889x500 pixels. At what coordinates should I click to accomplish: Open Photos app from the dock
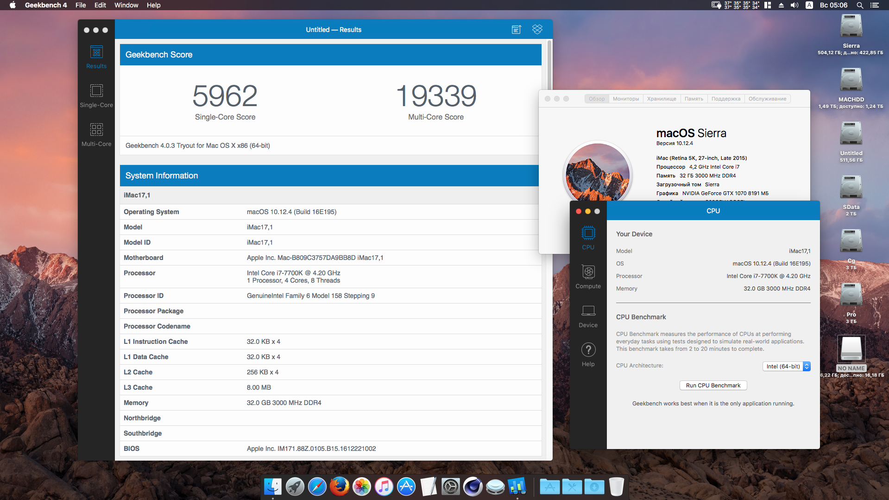point(362,487)
